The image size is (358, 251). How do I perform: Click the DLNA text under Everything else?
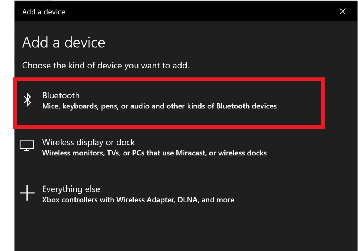click(188, 200)
